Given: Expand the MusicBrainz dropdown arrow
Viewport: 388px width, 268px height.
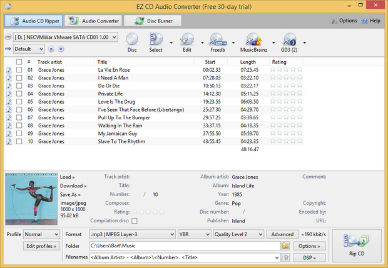Looking at the screenshot, I should (x=273, y=42).
